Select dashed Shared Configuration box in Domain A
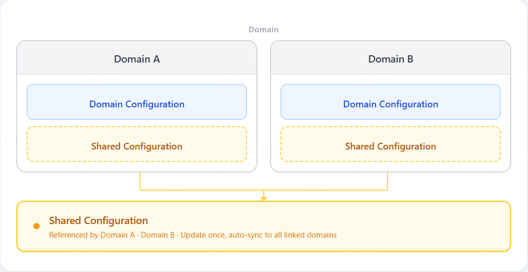 pyautogui.click(x=137, y=144)
